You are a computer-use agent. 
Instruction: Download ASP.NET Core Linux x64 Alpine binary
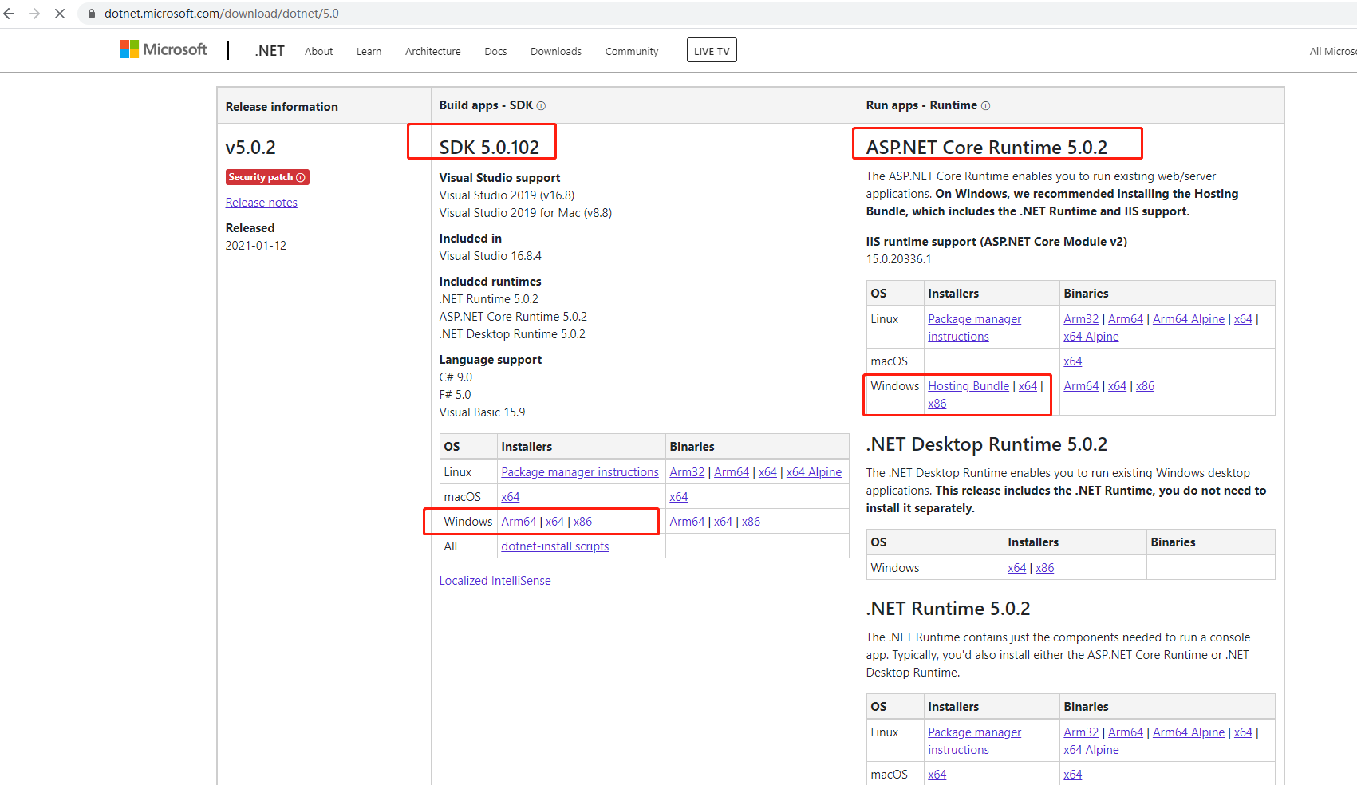[x=1091, y=337]
